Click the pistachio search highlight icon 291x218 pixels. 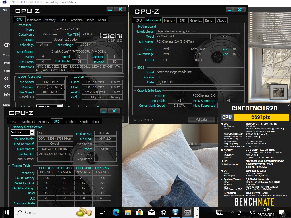84,212
